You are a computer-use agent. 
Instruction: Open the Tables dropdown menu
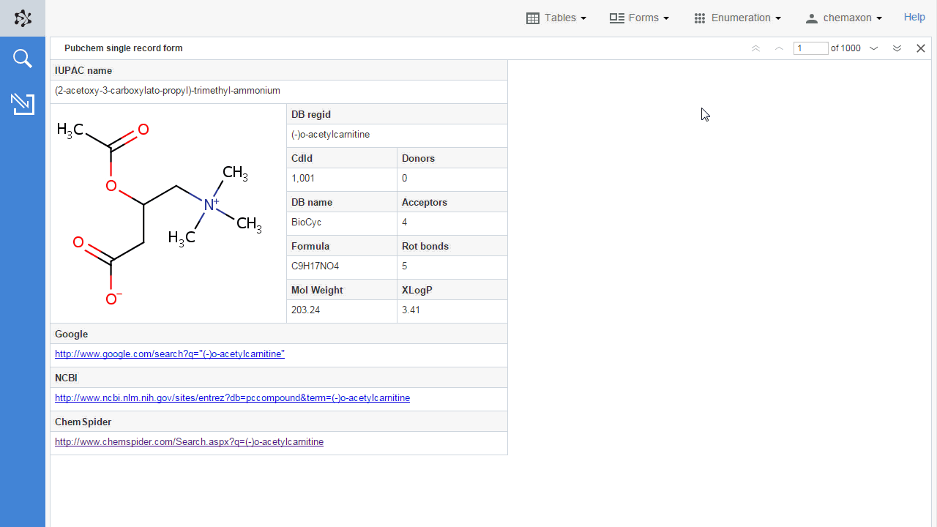556,18
